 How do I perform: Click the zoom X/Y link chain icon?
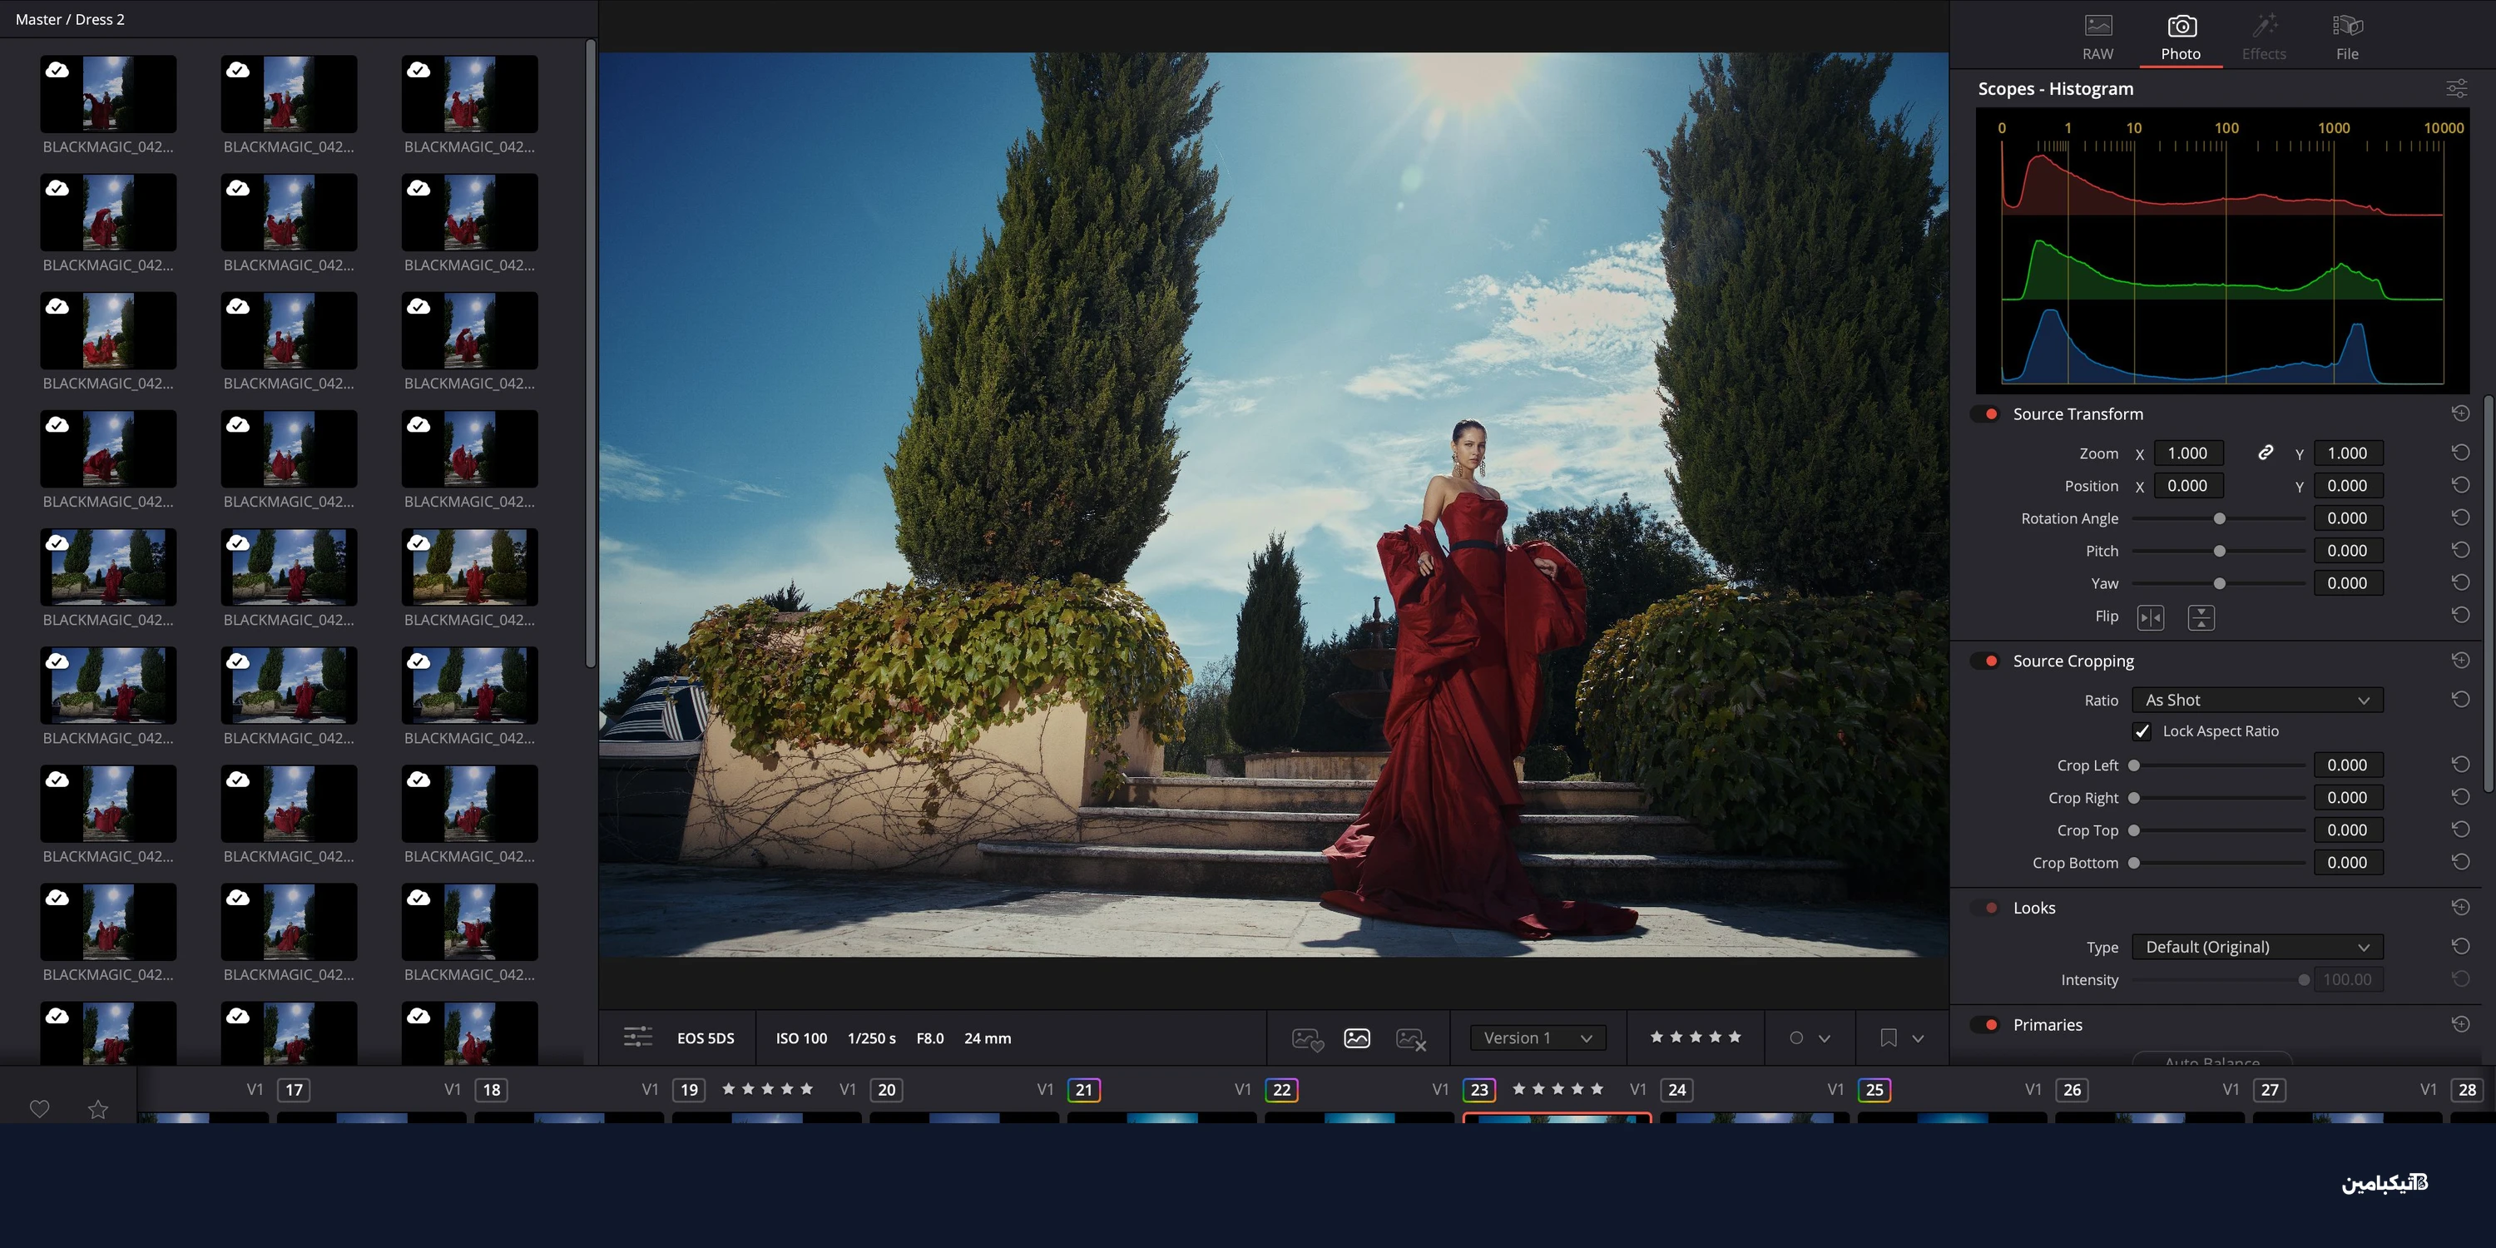2266,453
